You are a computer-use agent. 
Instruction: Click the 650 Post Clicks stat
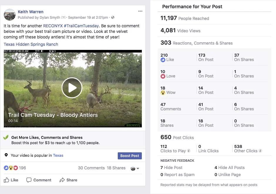coord(177,137)
